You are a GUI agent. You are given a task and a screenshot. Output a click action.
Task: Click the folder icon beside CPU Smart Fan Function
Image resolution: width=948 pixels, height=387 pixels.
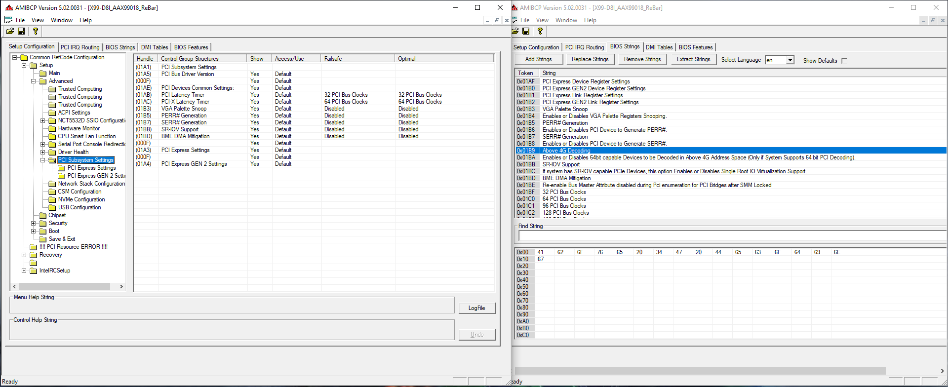tap(52, 136)
